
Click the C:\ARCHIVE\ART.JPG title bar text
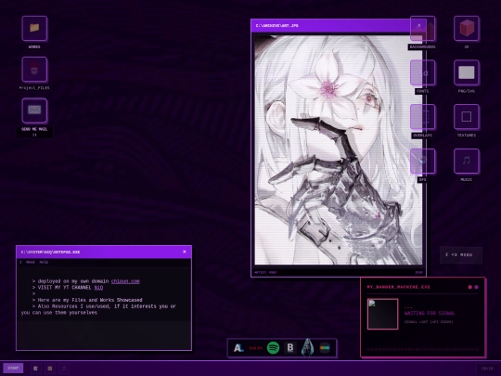click(277, 26)
